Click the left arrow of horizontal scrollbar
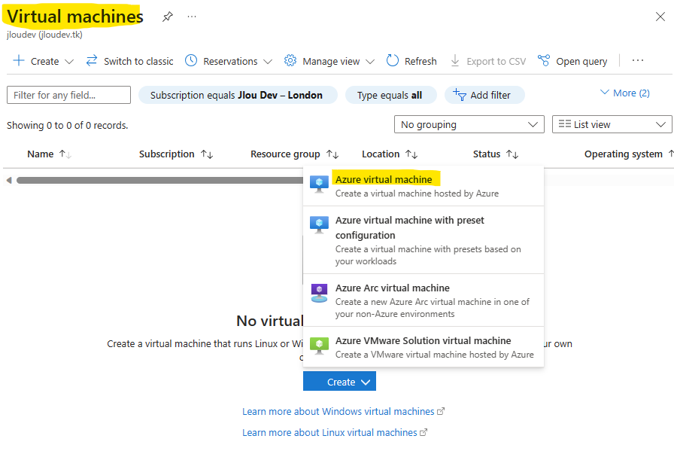This screenshot has width=674, height=451. 9,180
